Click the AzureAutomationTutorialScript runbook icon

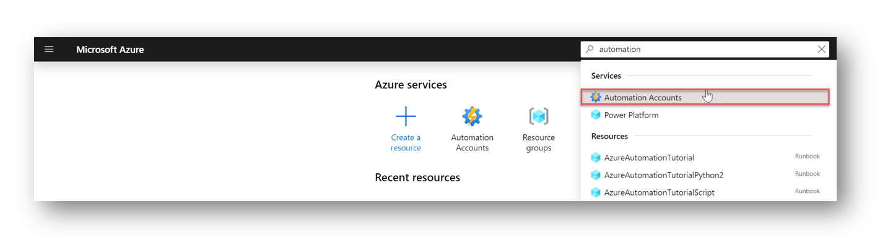click(x=596, y=192)
